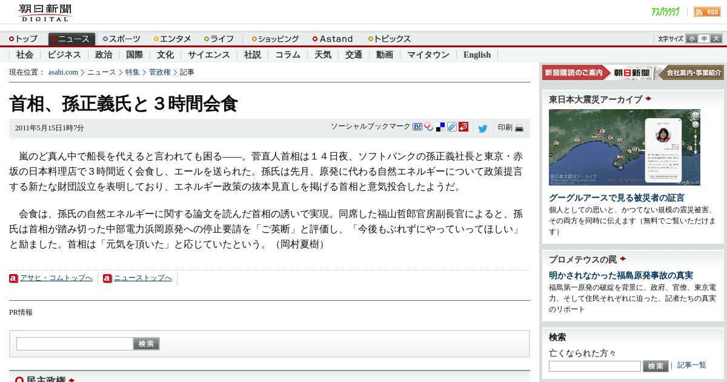Open the 社説 submenu item
The image size is (727, 382).
[x=253, y=55]
